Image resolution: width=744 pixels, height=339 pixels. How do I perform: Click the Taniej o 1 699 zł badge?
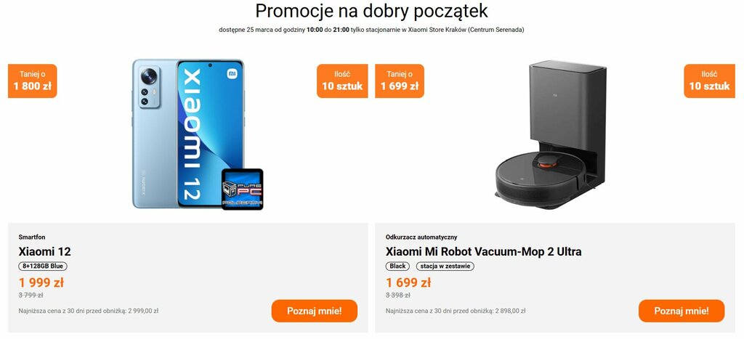(400, 81)
